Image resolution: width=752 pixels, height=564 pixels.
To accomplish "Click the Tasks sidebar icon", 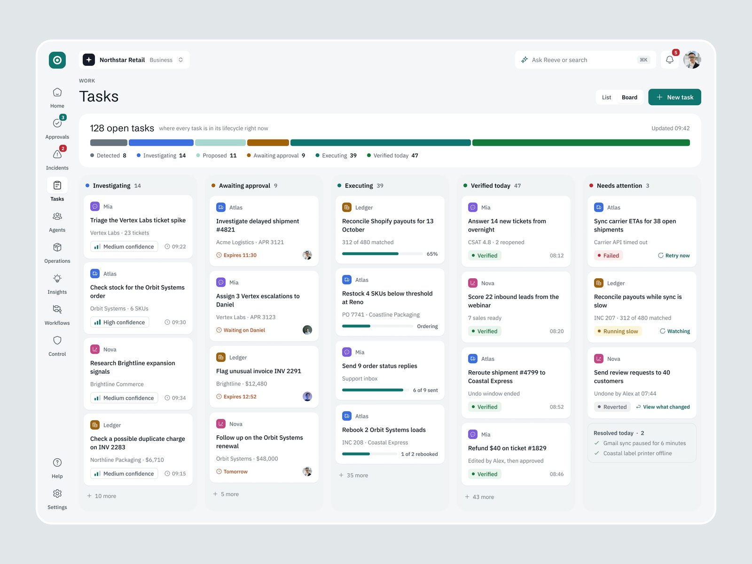I will (57, 185).
